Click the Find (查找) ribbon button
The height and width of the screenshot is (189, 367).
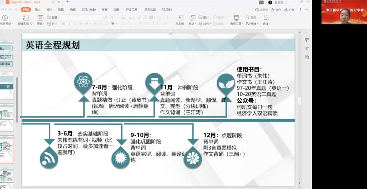coord(251,17)
